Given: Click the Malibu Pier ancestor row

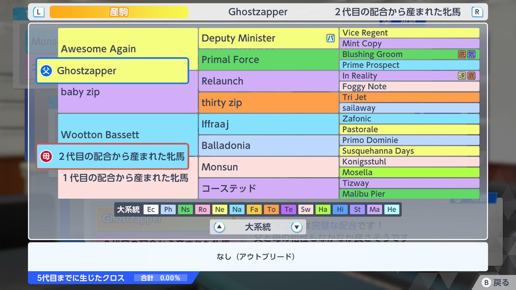Looking at the screenshot, I should 409,194.
